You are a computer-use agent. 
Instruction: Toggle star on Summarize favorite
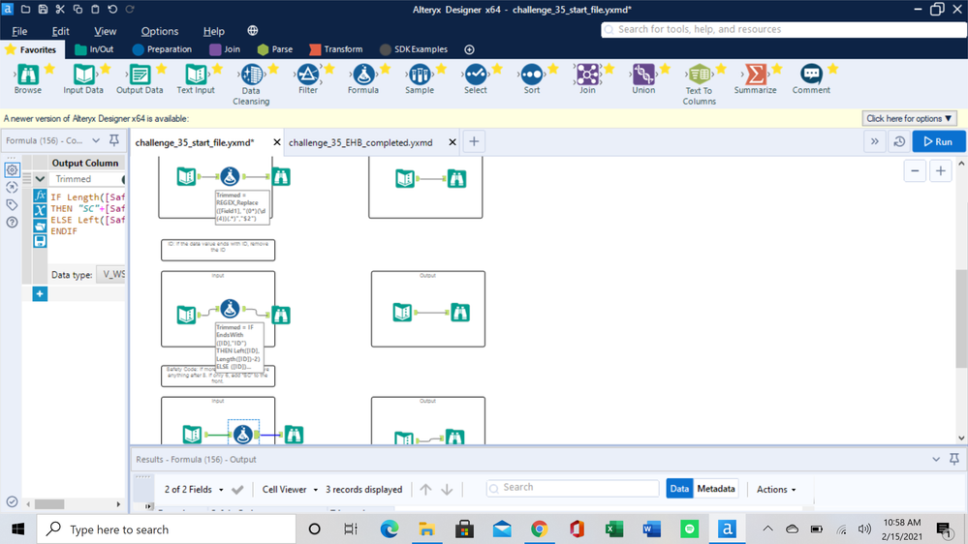click(x=776, y=69)
